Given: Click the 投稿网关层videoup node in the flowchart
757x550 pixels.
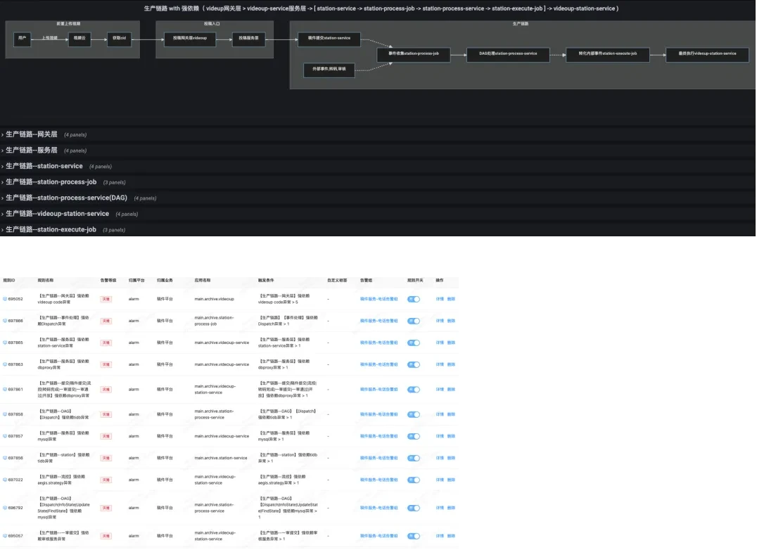Looking at the screenshot, I should coord(190,38).
